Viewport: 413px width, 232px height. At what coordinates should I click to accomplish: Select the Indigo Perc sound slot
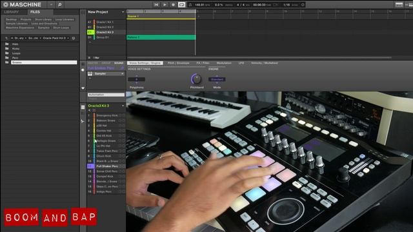[106, 192]
